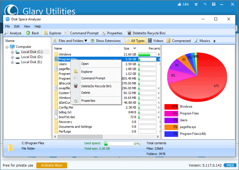
Task: Select the All Types filter
Action: pyautogui.click(x=135, y=41)
